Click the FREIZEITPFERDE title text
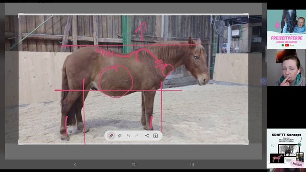The height and width of the screenshot is (172, 306). pyautogui.click(x=287, y=38)
